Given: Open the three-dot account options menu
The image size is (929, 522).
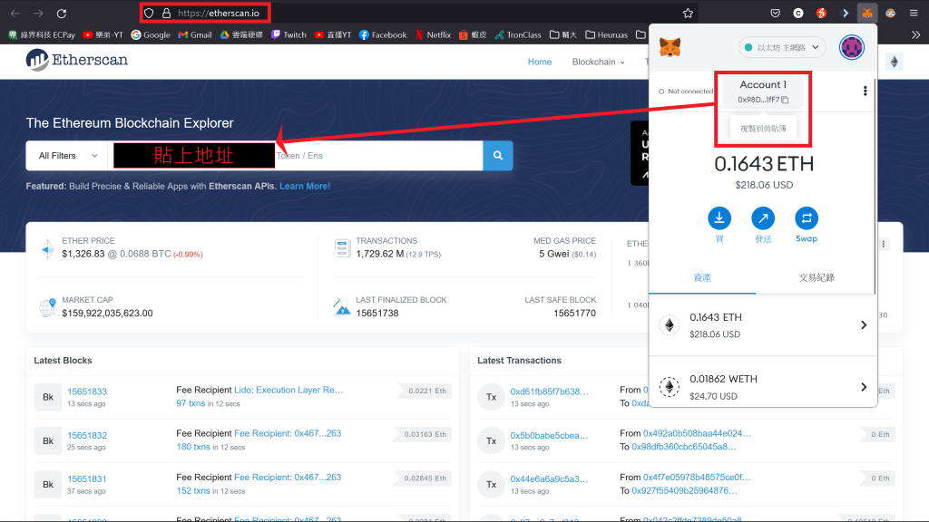Looking at the screenshot, I should tap(865, 91).
